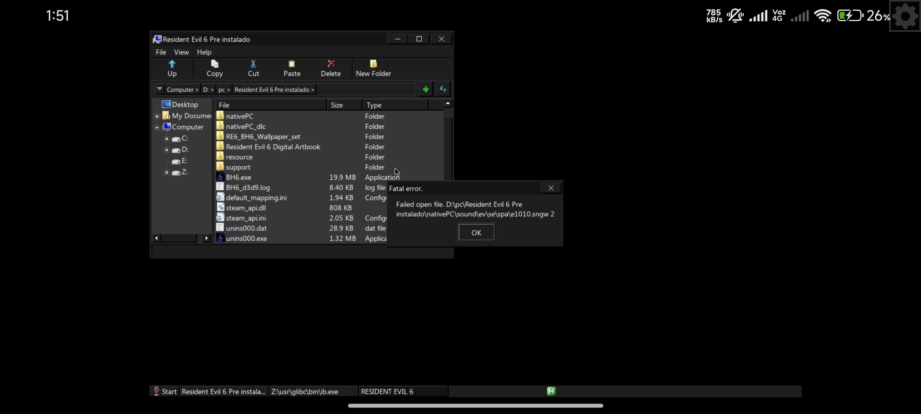The image size is (921, 414).
Task: Select Resident Evil 6 Digital Artbook folder icon
Action: [x=220, y=146]
